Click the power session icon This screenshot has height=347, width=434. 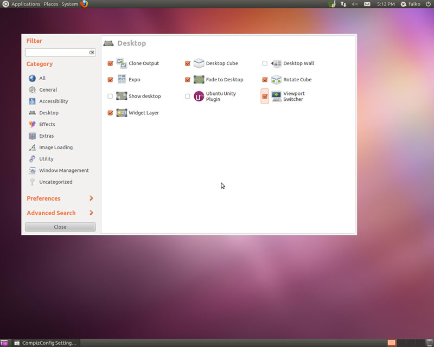(x=428, y=4)
